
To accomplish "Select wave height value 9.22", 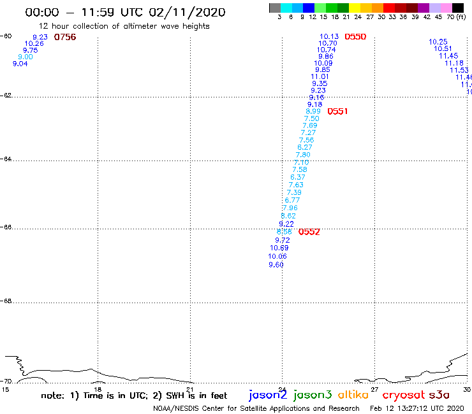I will pyautogui.click(x=286, y=224).
